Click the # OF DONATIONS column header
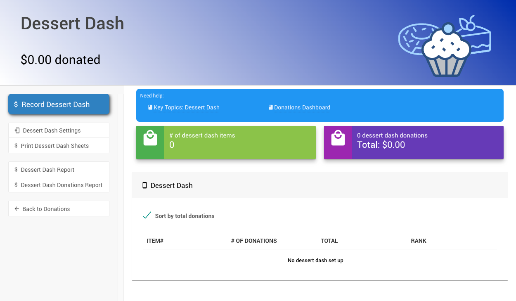The height and width of the screenshot is (301, 516). pyautogui.click(x=254, y=241)
